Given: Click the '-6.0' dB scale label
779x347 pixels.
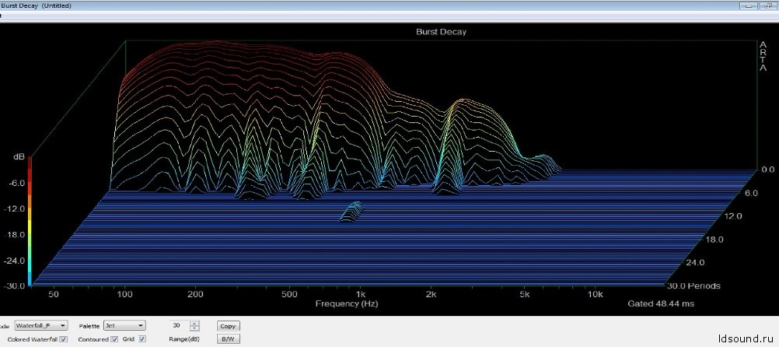Looking at the screenshot, I should [16, 183].
